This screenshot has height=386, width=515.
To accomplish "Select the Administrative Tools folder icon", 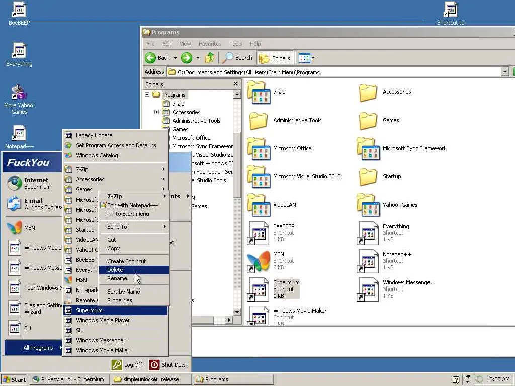I will [x=258, y=121].
